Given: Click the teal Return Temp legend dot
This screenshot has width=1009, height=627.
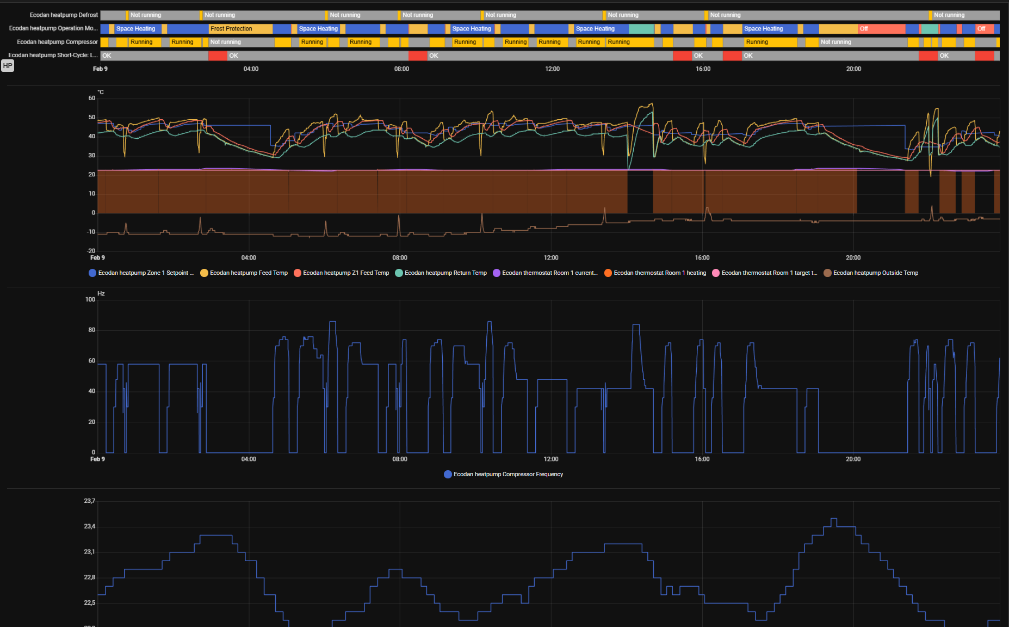Looking at the screenshot, I should (399, 273).
